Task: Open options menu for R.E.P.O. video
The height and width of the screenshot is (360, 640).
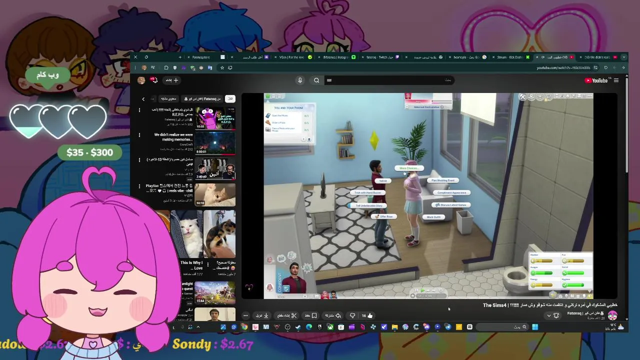Action: [139, 110]
